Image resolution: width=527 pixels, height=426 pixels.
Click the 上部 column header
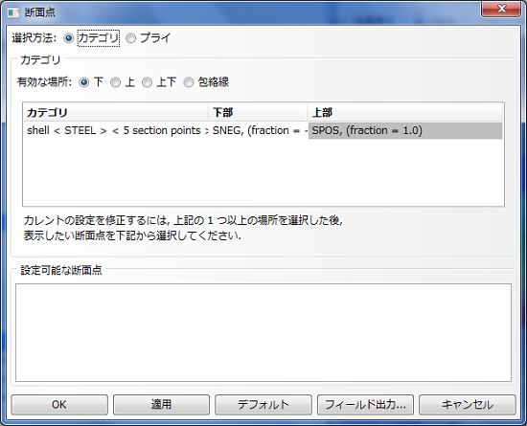pyautogui.click(x=405, y=112)
